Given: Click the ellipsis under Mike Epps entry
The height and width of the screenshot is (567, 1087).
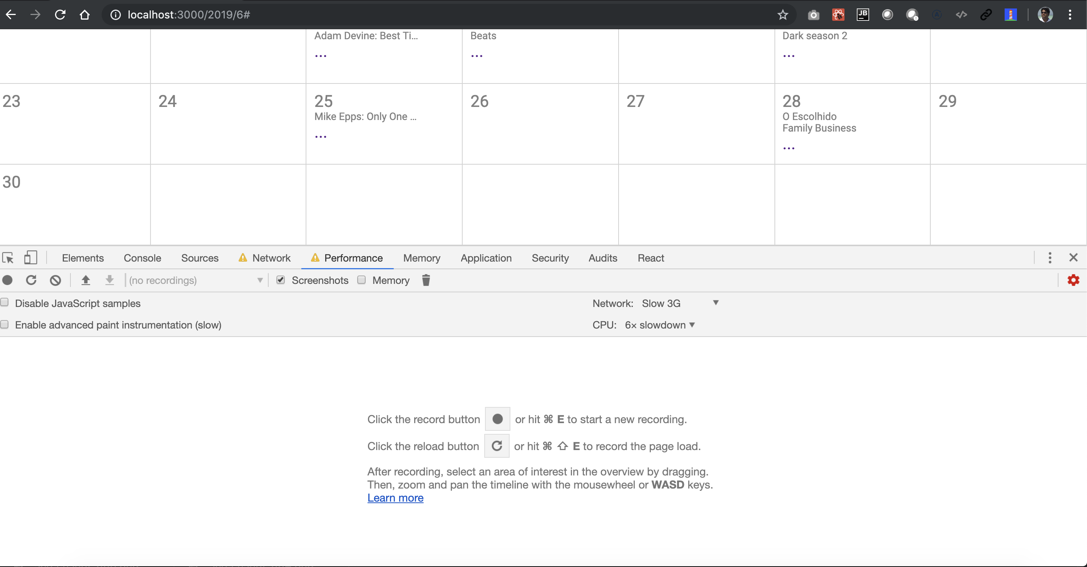Looking at the screenshot, I should coord(321,137).
